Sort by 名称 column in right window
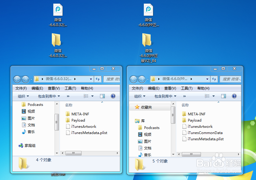This screenshot has width=256, height=180. click(185, 105)
